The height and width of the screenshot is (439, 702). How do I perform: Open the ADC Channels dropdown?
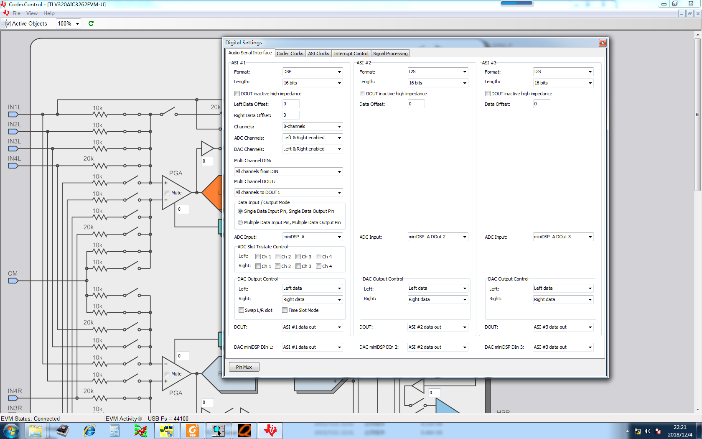coord(313,138)
